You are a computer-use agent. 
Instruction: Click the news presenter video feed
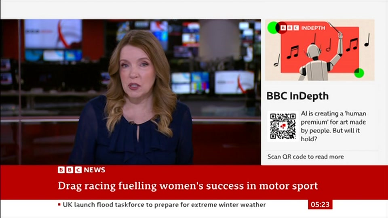131,92
